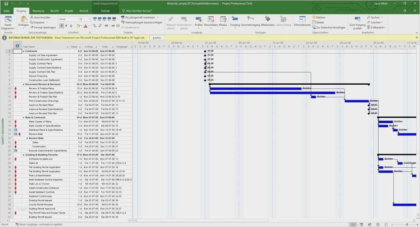Screen dimensions: 420x227
Task: Switch to the Ressource tab
Action: 38,11
